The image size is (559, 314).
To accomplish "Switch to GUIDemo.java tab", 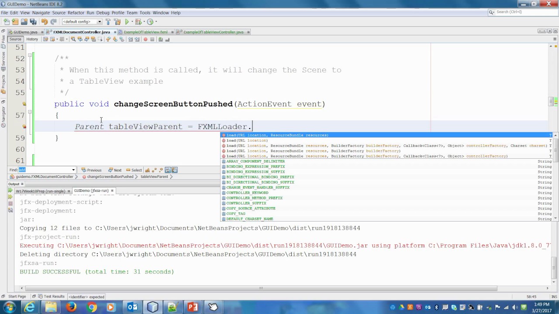I will [25, 32].
